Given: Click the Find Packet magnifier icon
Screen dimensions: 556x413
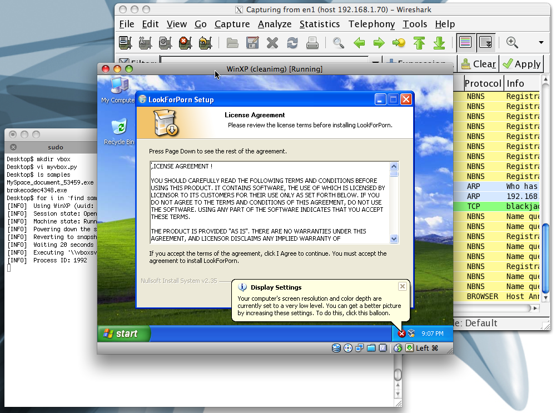Looking at the screenshot, I should pos(338,43).
